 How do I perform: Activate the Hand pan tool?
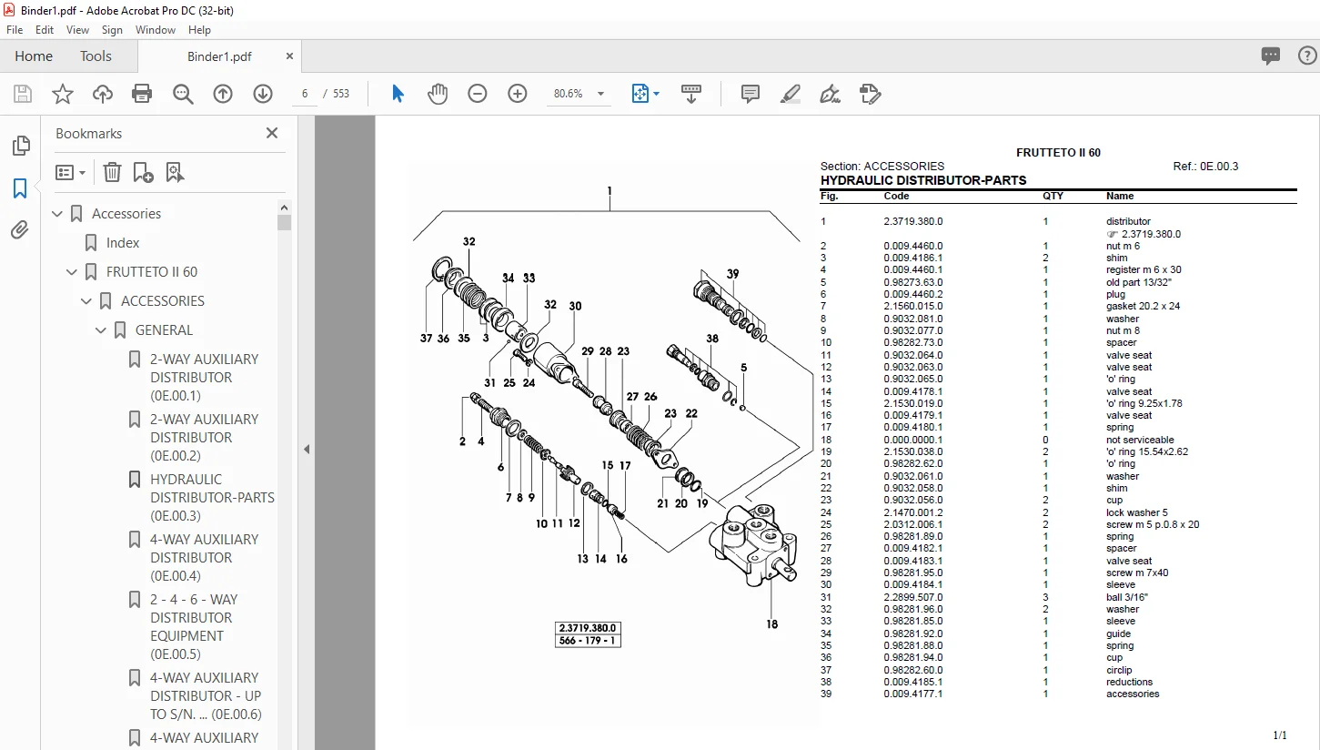pos(438,94)
